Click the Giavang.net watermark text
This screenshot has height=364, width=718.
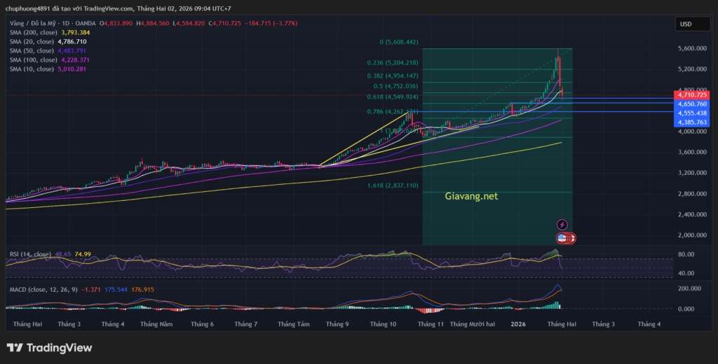pos(471,196)
